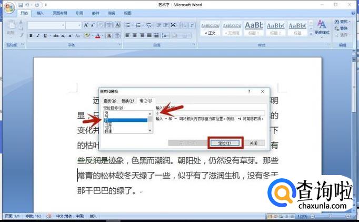
Task: Increase paragraph indent
Action: [166, 25]
